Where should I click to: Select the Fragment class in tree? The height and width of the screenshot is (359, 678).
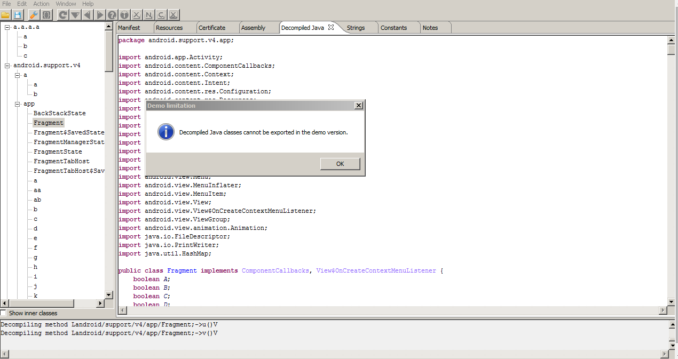48,123
